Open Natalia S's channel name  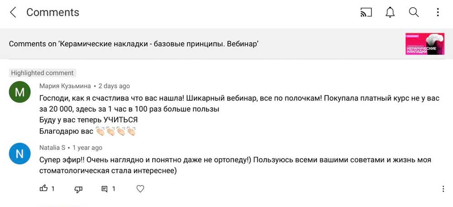[53, 148]
